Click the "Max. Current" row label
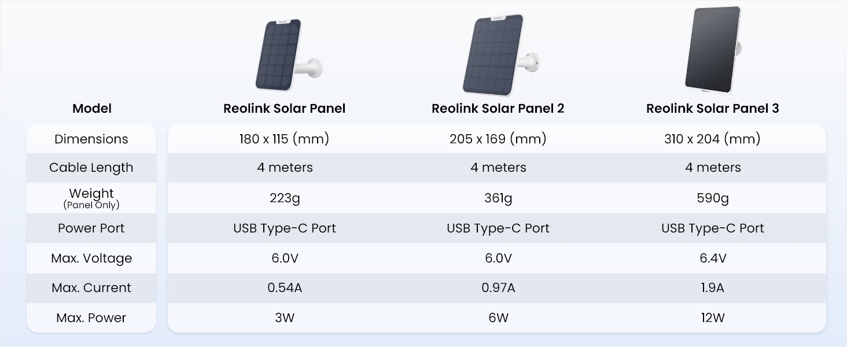847x347 pixels. tap(91, 288)
